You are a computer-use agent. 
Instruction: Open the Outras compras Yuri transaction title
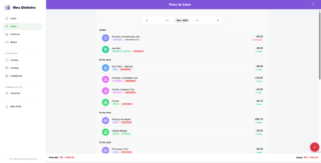click(x=123, y=89)
